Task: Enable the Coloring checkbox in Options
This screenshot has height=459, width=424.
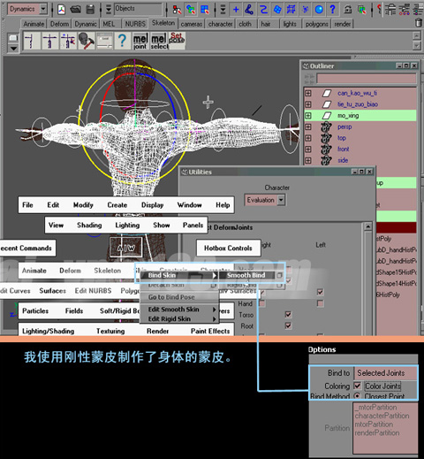Action: (357, 386)
